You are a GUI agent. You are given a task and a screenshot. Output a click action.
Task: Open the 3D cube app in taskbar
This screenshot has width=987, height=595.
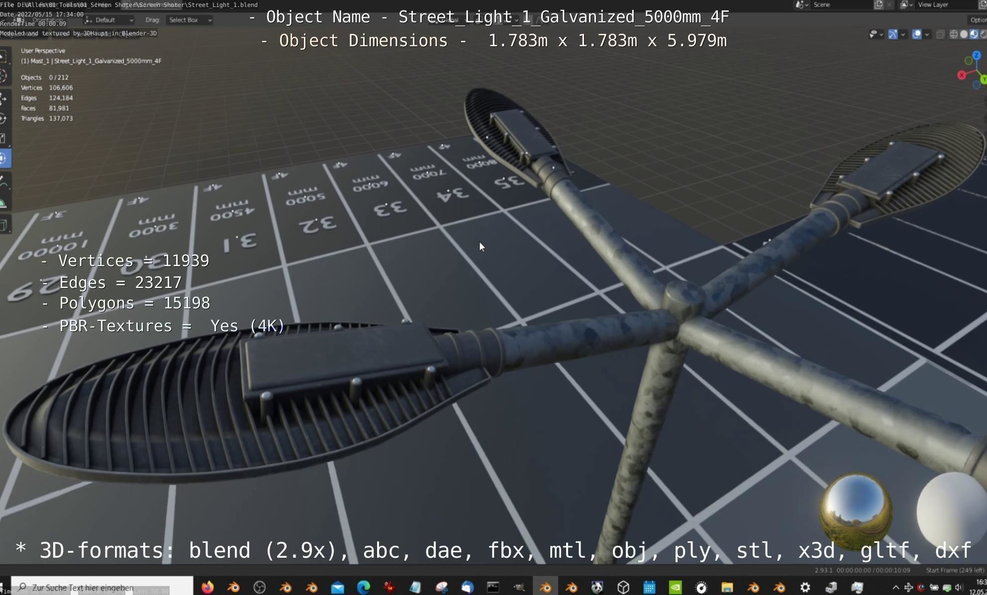click(x=623, y=588)
